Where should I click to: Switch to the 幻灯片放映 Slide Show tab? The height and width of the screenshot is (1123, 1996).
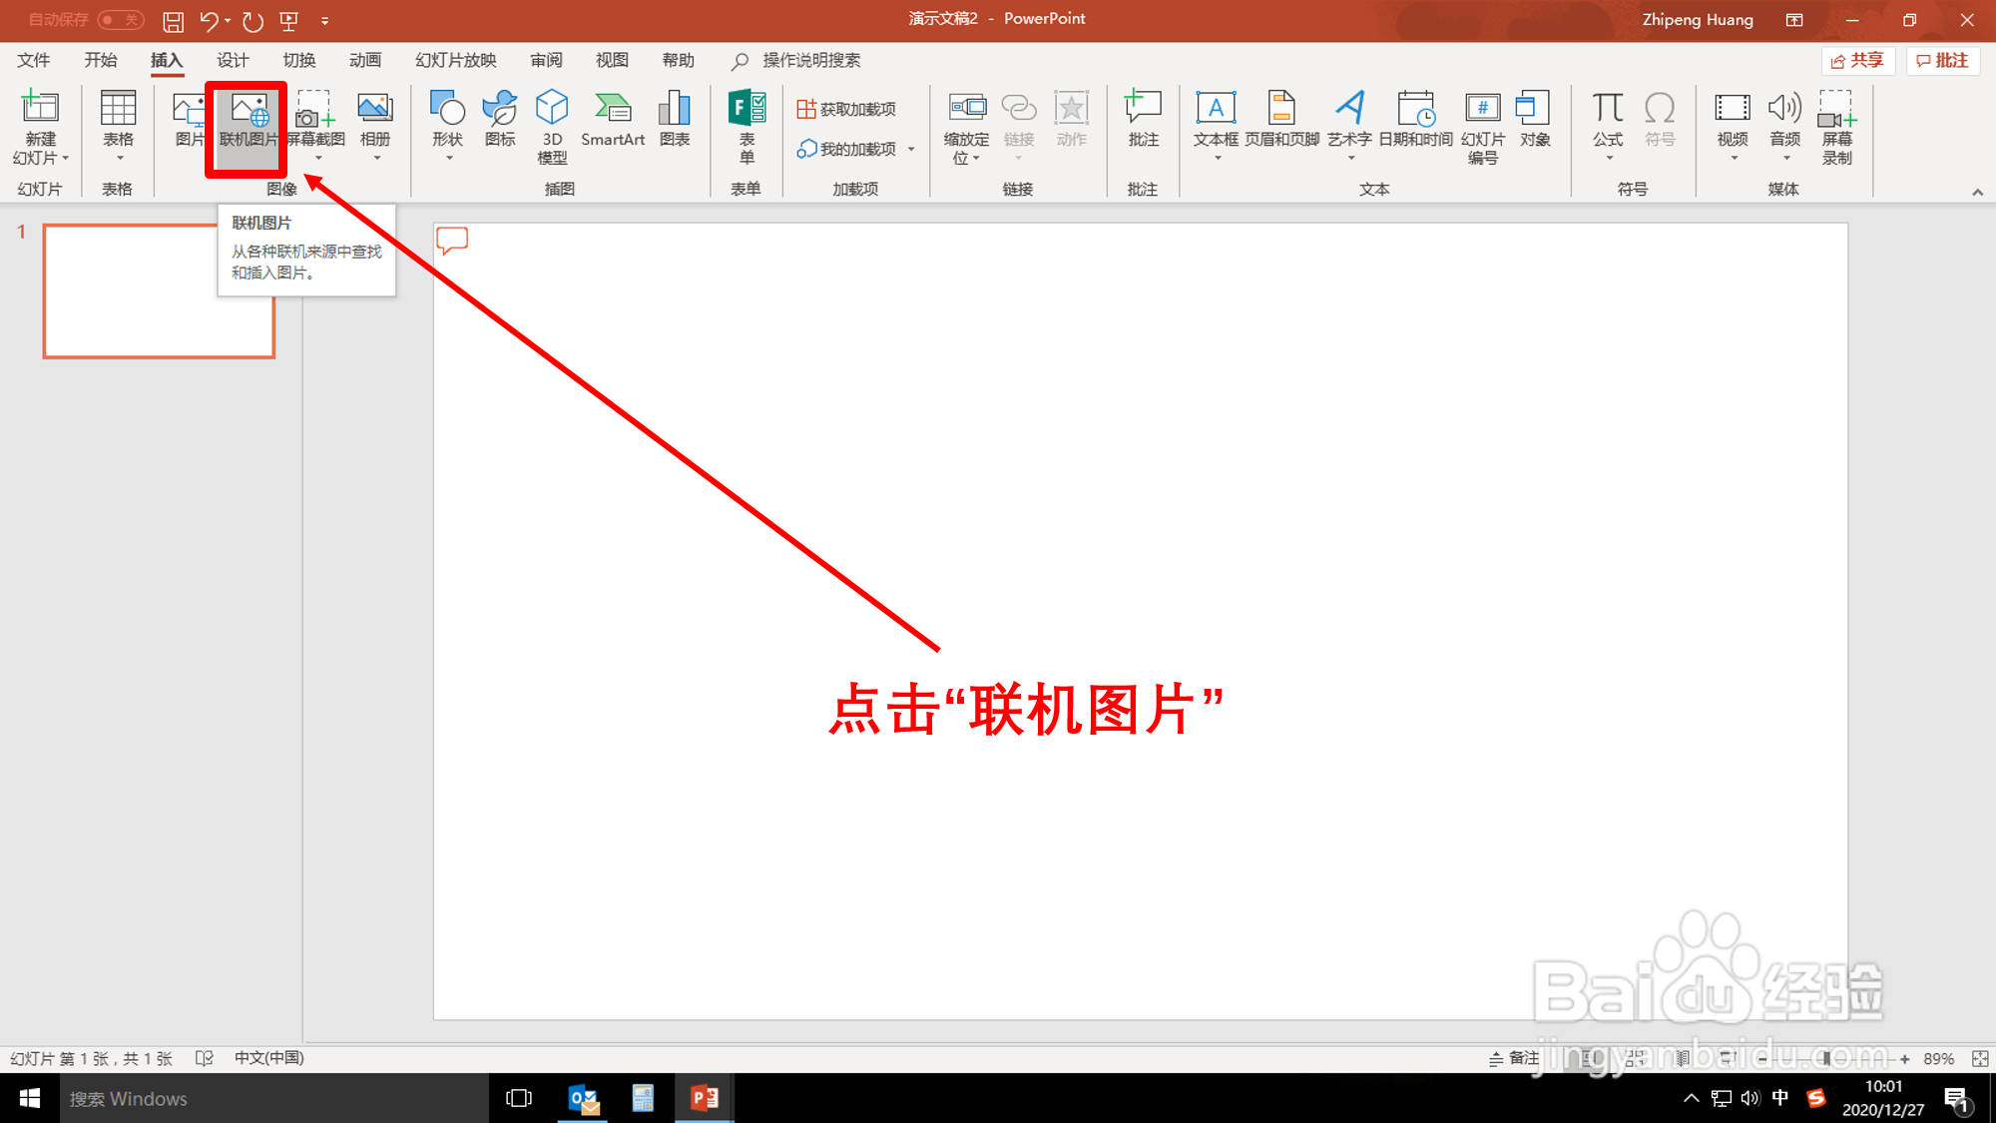click(456, 60)
